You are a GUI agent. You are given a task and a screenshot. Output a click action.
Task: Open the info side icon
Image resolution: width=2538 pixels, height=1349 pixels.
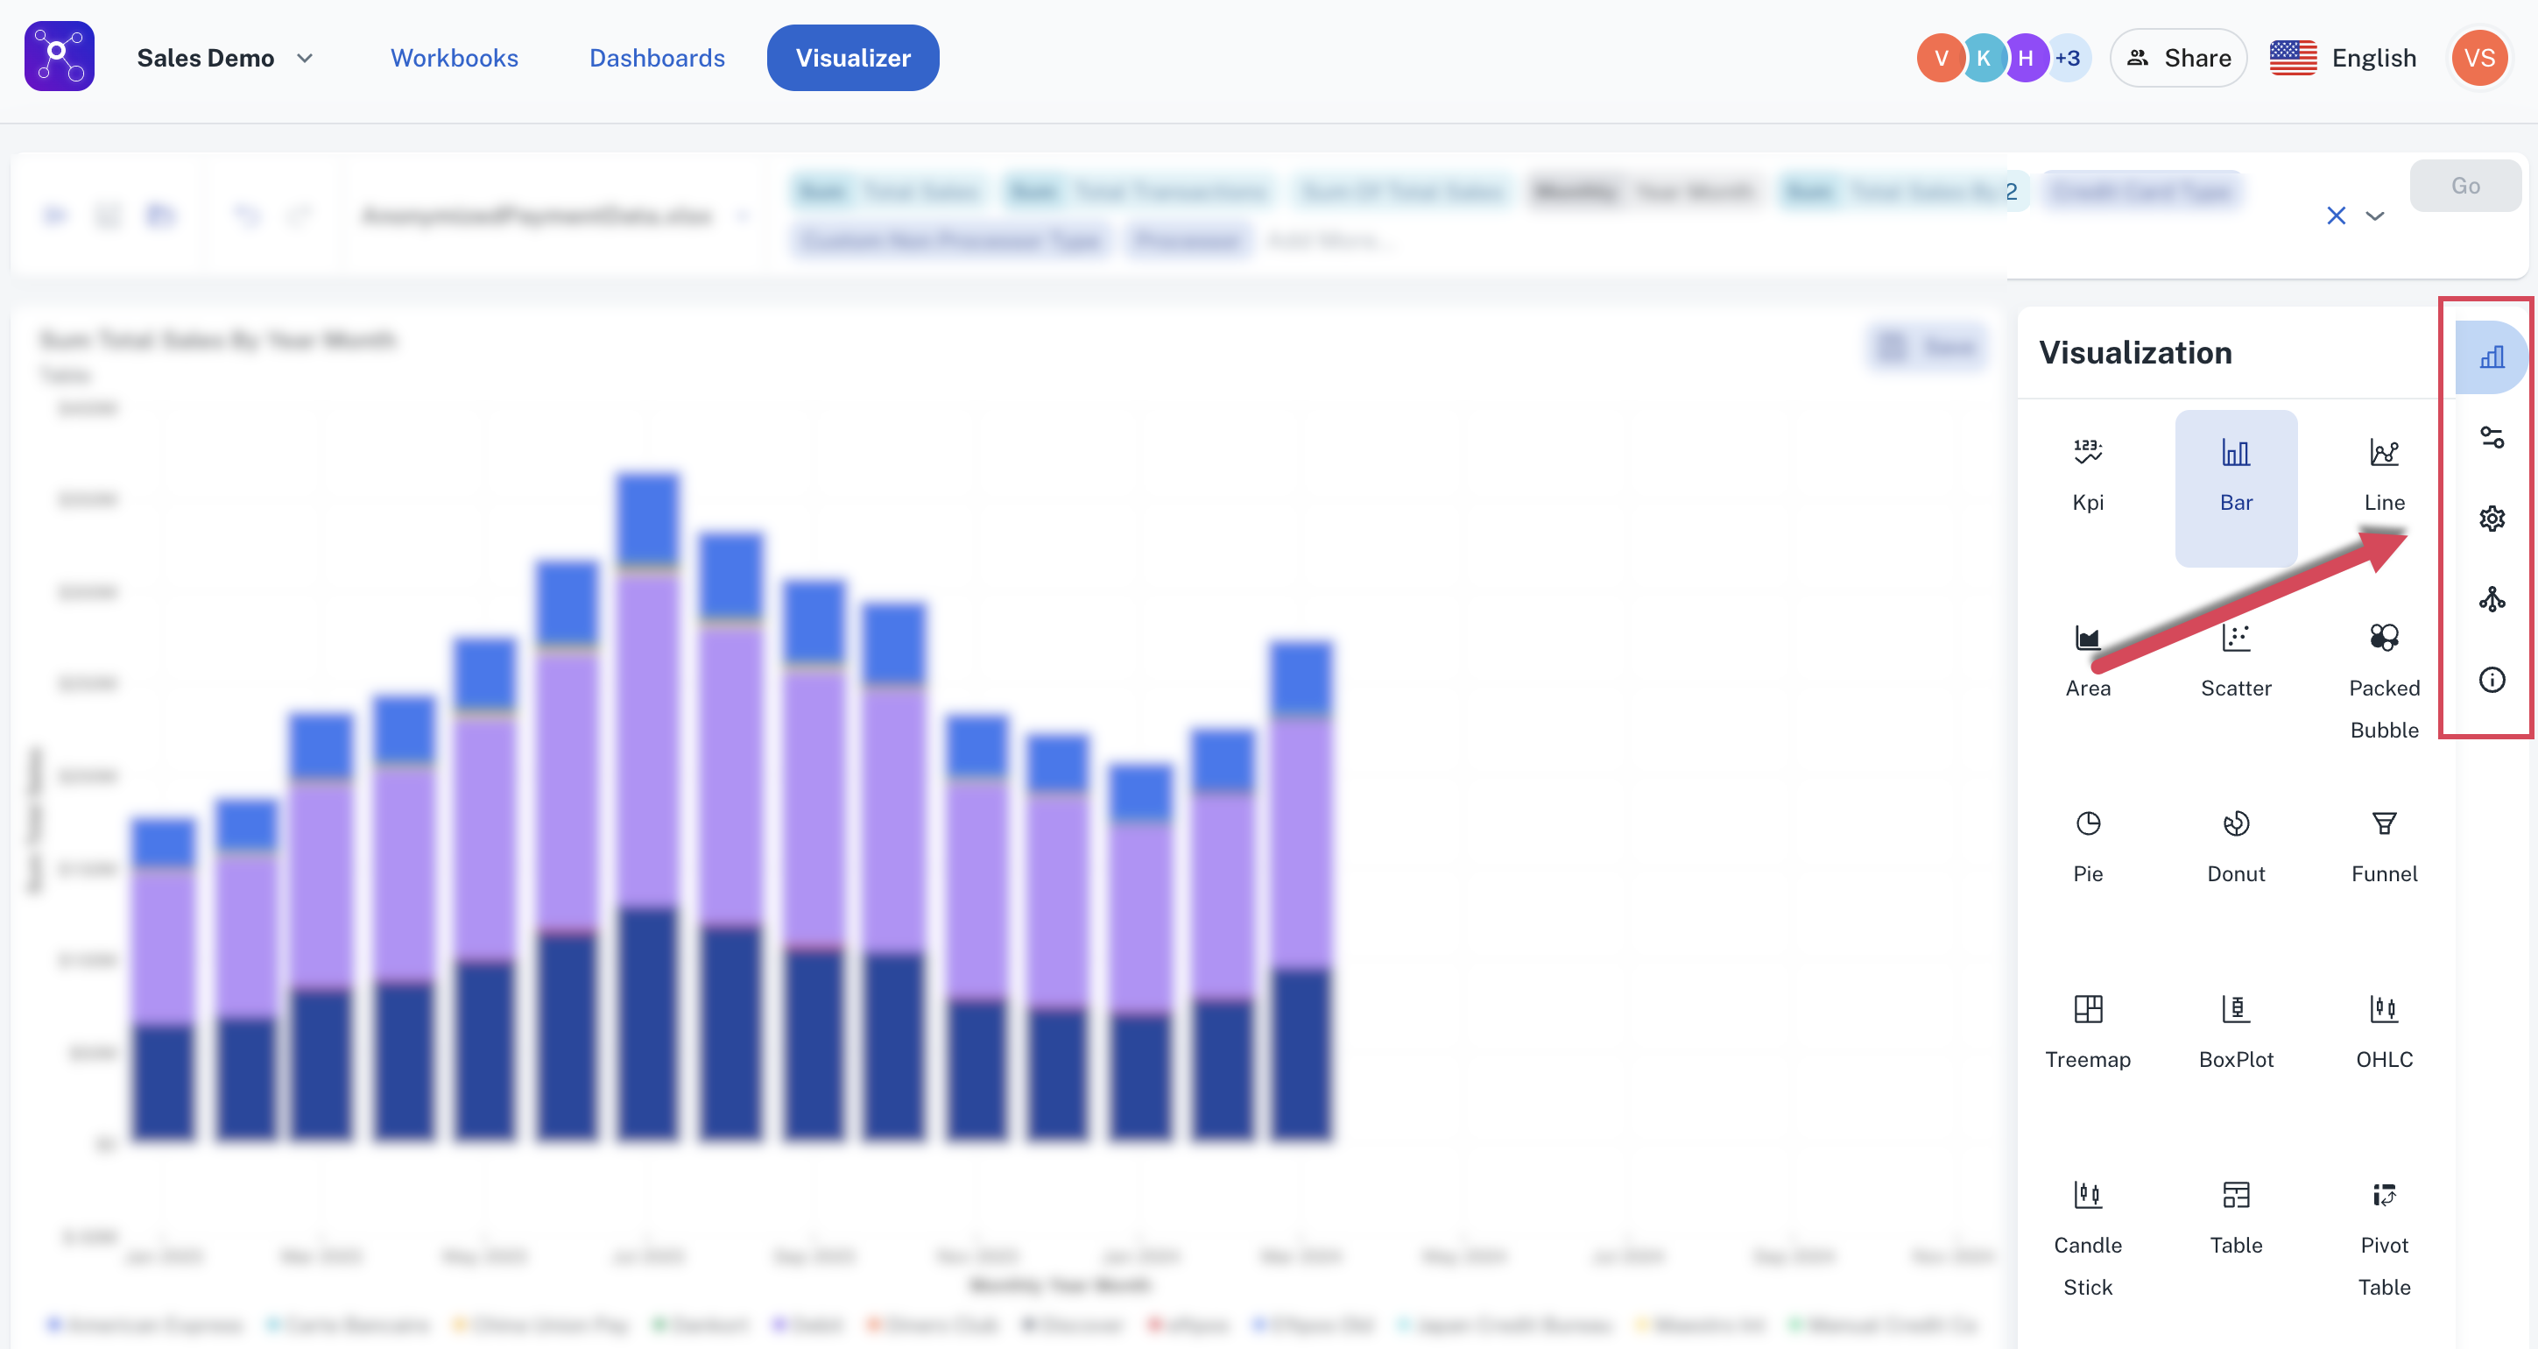2492,680
